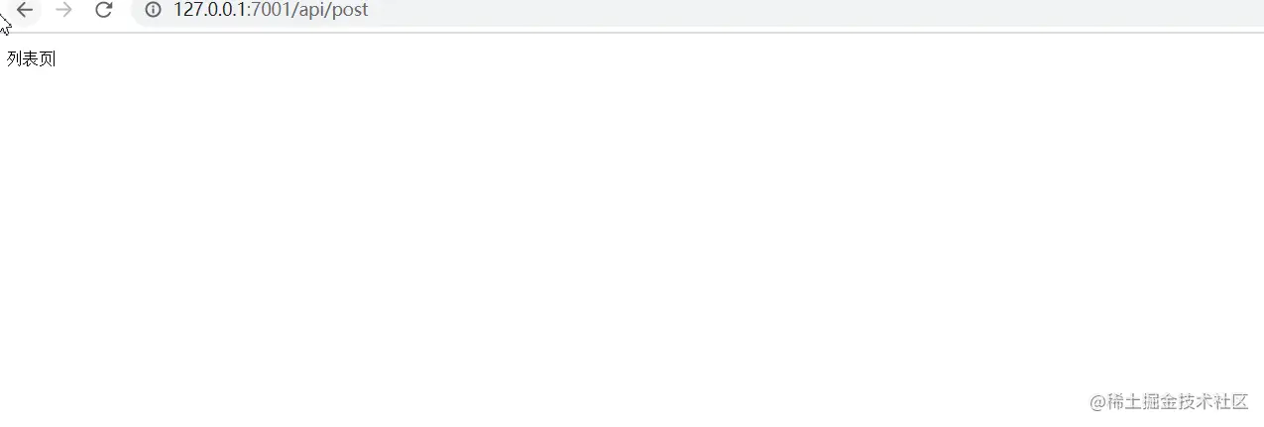Click the 列 character of the page heading
The height and width of the screenshot is (427, 1264).
(15, 59)
